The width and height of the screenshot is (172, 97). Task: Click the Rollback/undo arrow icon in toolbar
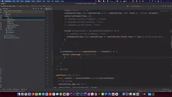(166, 6)
